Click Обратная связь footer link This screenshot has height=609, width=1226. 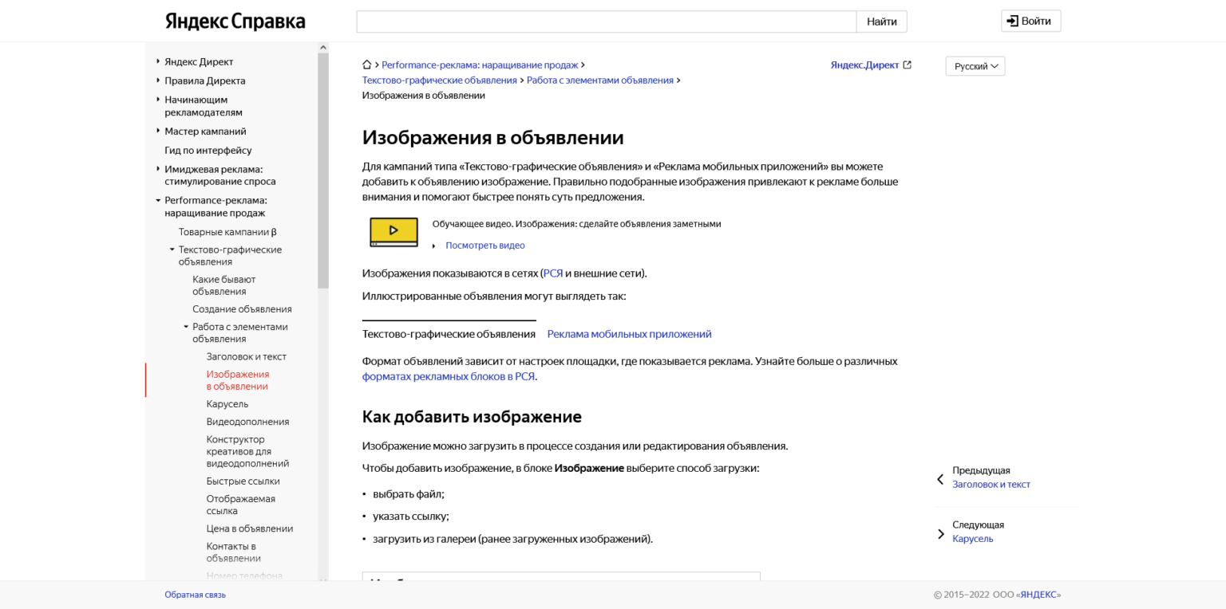coord(195,595)
